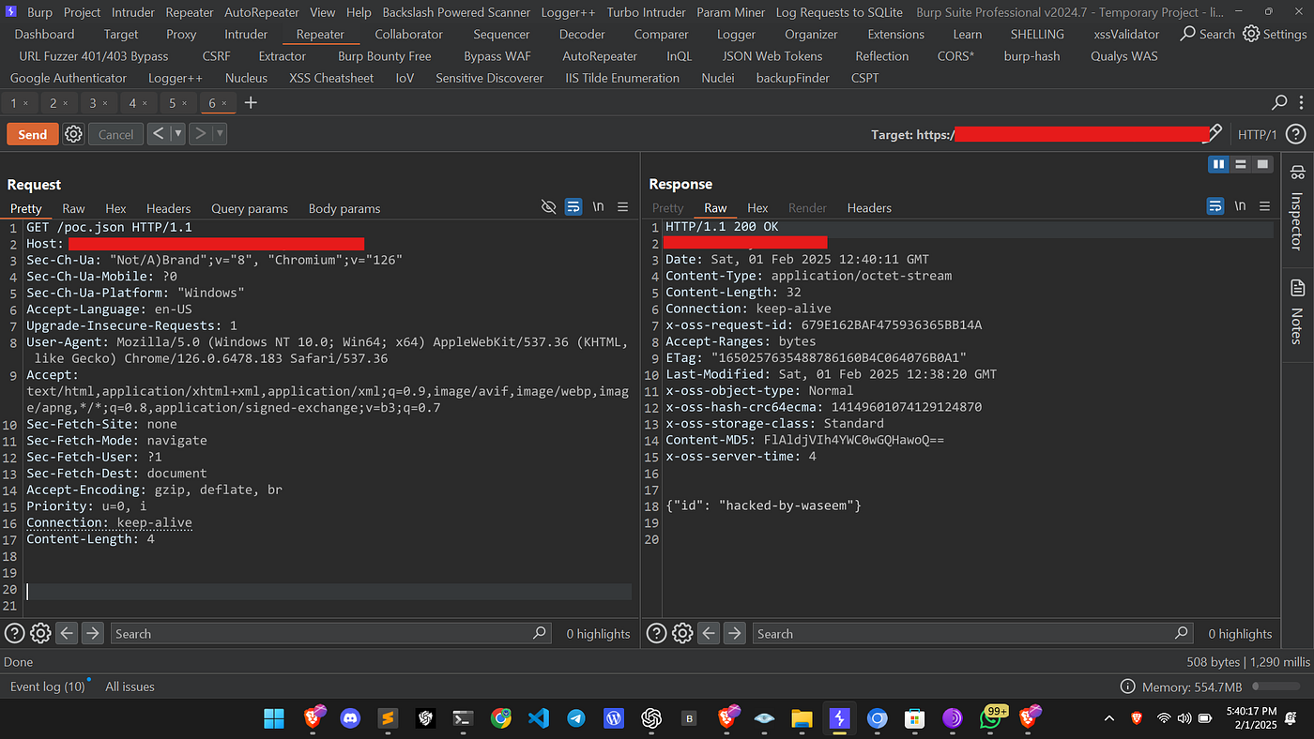Toggle \n non-printable characters in the Request editor
Screen dimensions: 1314x739
(598, 206)
